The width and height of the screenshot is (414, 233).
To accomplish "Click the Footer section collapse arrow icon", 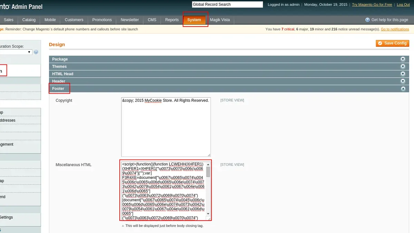I will coord(403,89).
